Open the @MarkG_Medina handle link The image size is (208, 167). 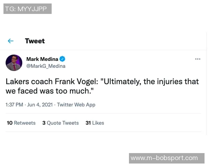click(46, 66)
